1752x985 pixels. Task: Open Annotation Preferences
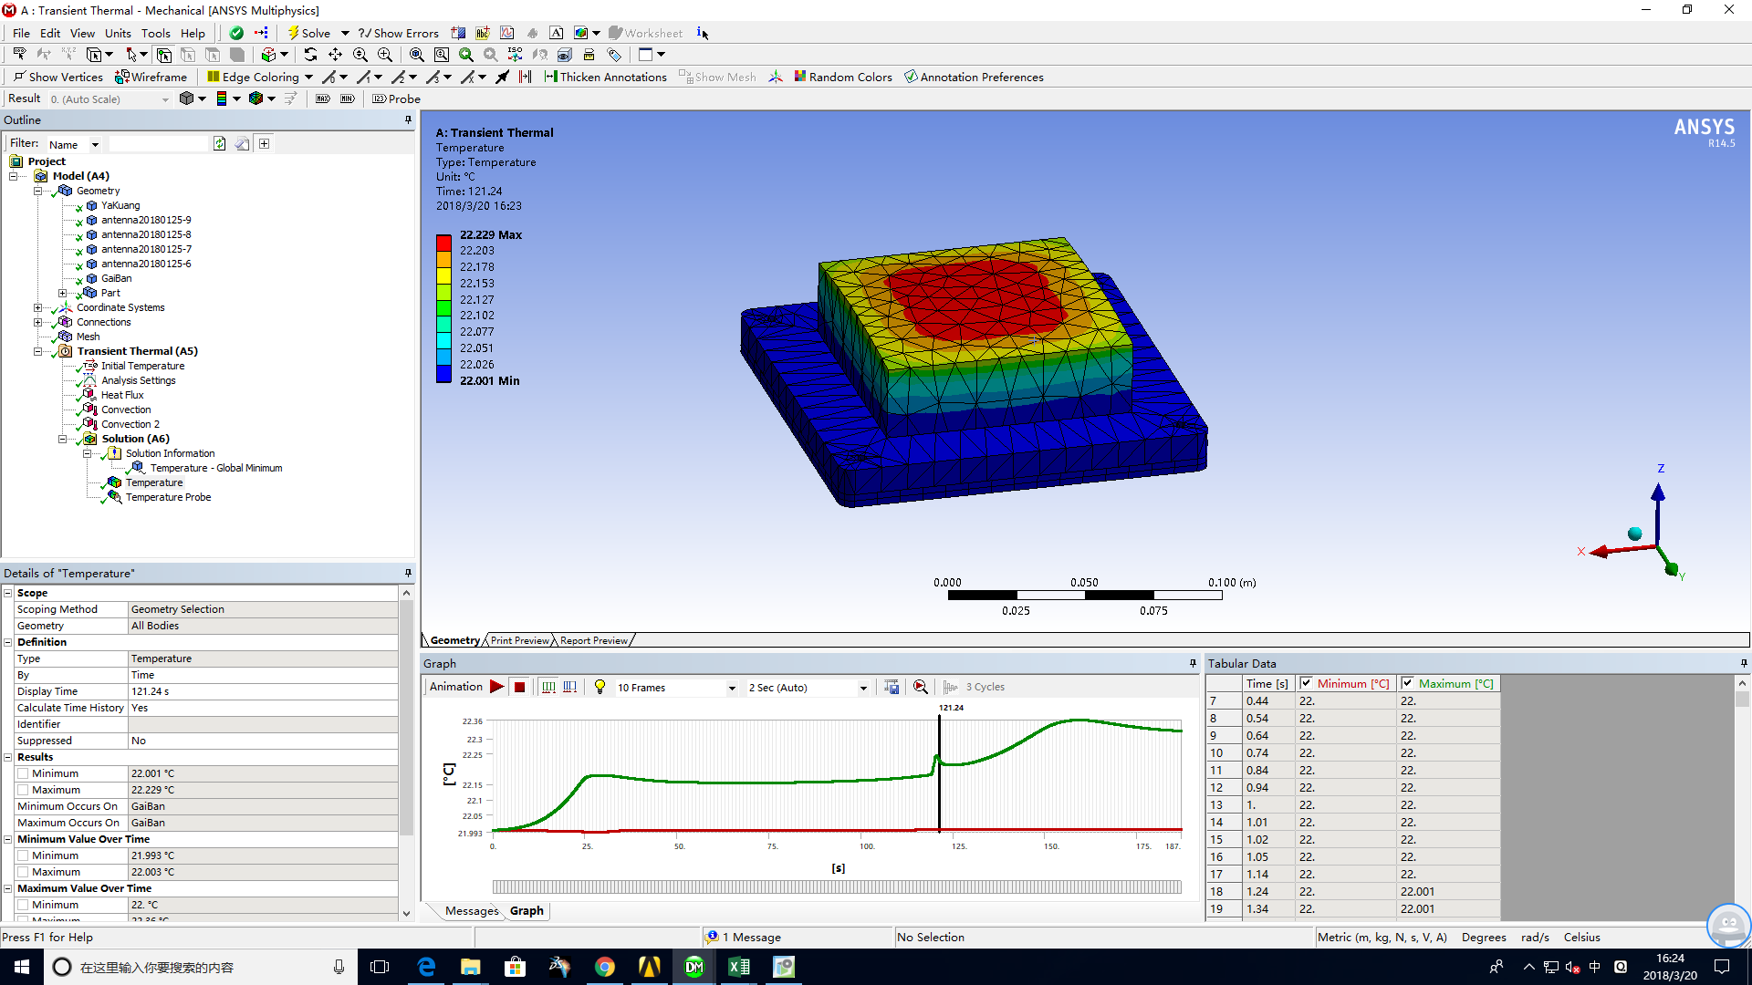[974, 77]
